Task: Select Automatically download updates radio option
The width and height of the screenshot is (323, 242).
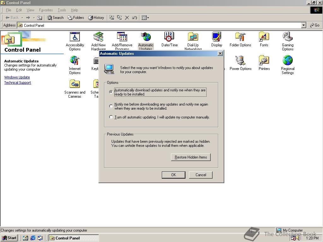Action: tap(111, 92)
